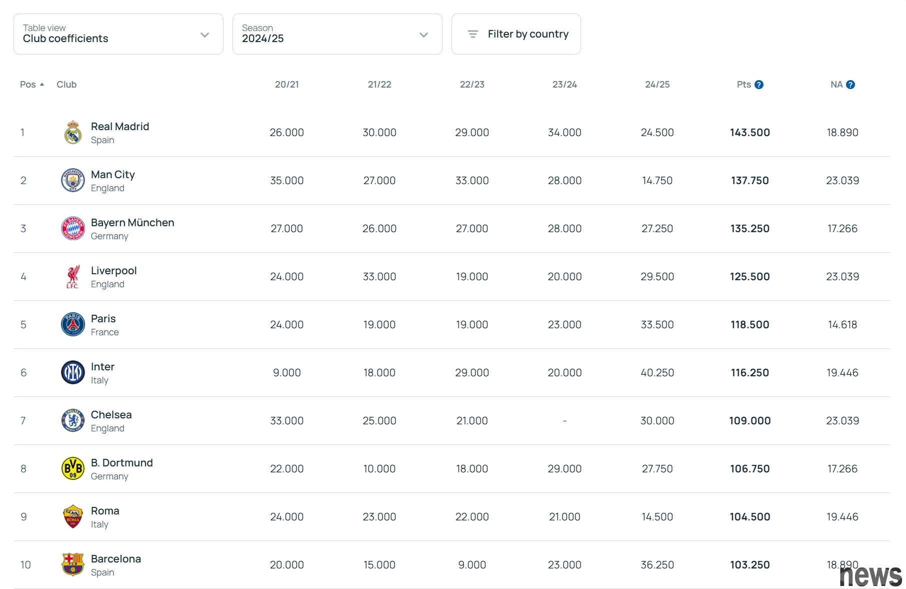The image size is (906, 589).
Task: Click France under Paris
Action: (x=105, y=332)
